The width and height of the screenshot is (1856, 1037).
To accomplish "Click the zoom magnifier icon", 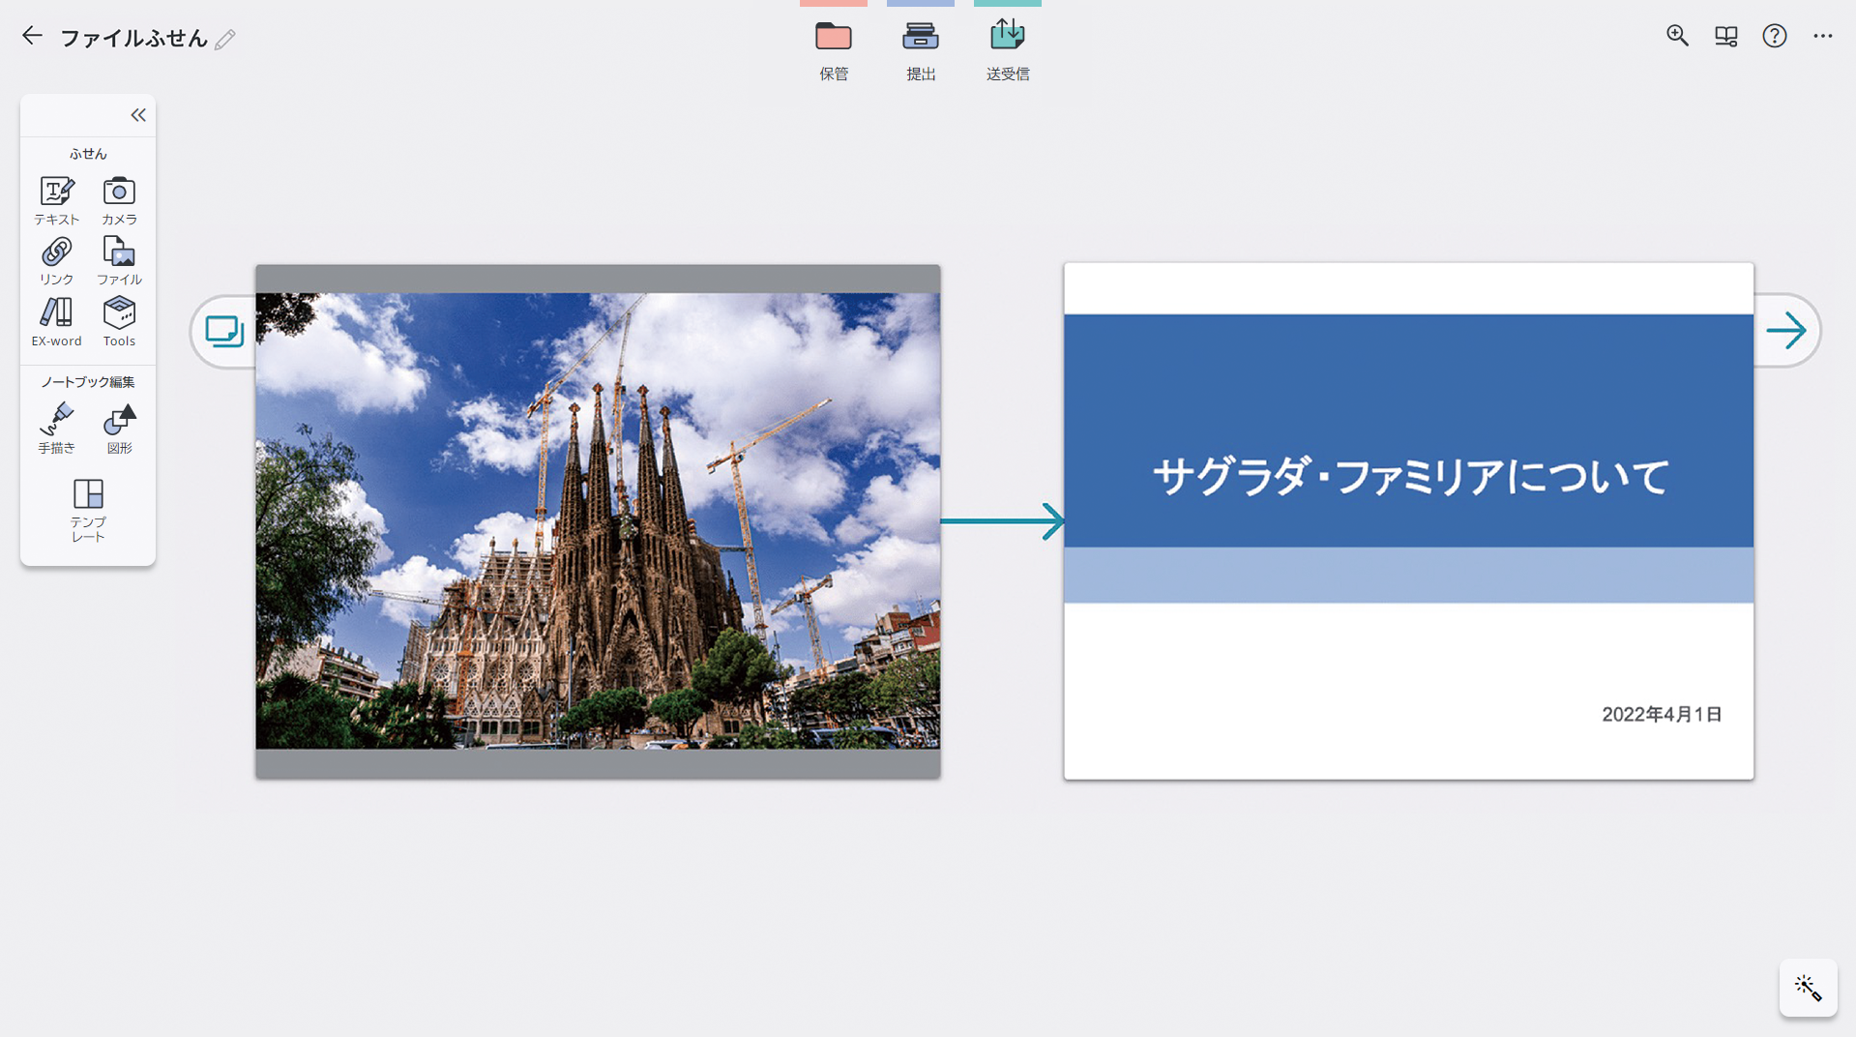I will (x=1677, y=36).
